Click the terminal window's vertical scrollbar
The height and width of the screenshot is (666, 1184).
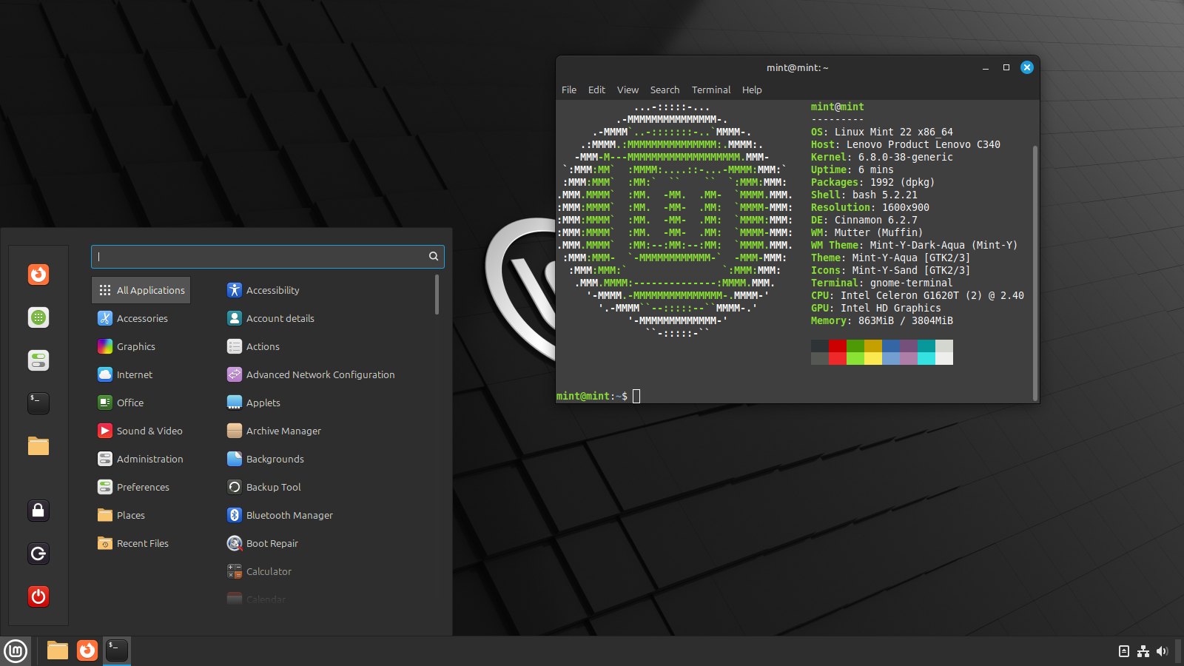point(1035,274)
